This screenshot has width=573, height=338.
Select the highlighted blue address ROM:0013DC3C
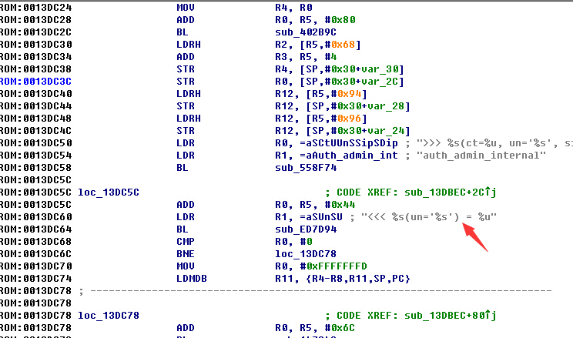pos(35,82)
